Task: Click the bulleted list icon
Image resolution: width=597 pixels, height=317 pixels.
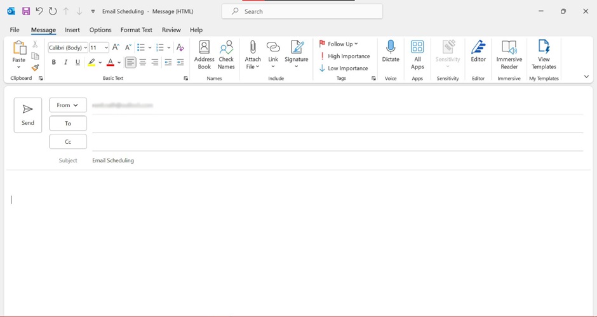Action: [x=141, y=48]
